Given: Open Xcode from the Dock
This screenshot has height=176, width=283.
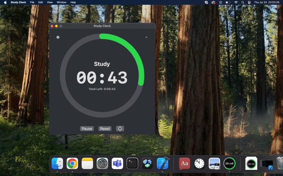Looking at the screenshot, I should 162,163.
